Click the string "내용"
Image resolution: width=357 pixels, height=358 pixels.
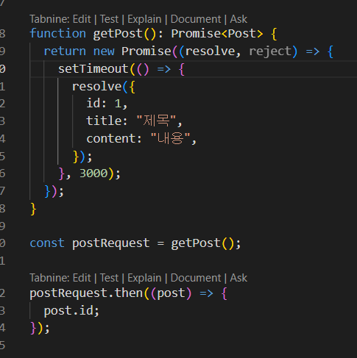tap(170, 138)
